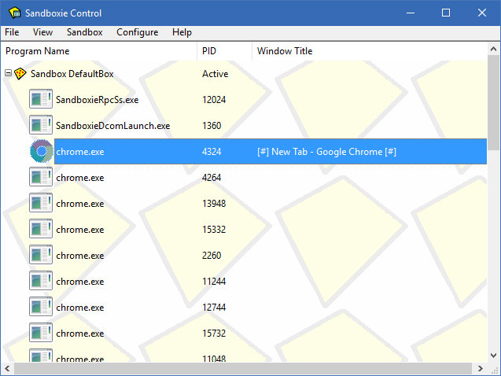The height and width of the screenshot is (376, 501).
Task: Open the View menu
Action: (x=43, y=32)
